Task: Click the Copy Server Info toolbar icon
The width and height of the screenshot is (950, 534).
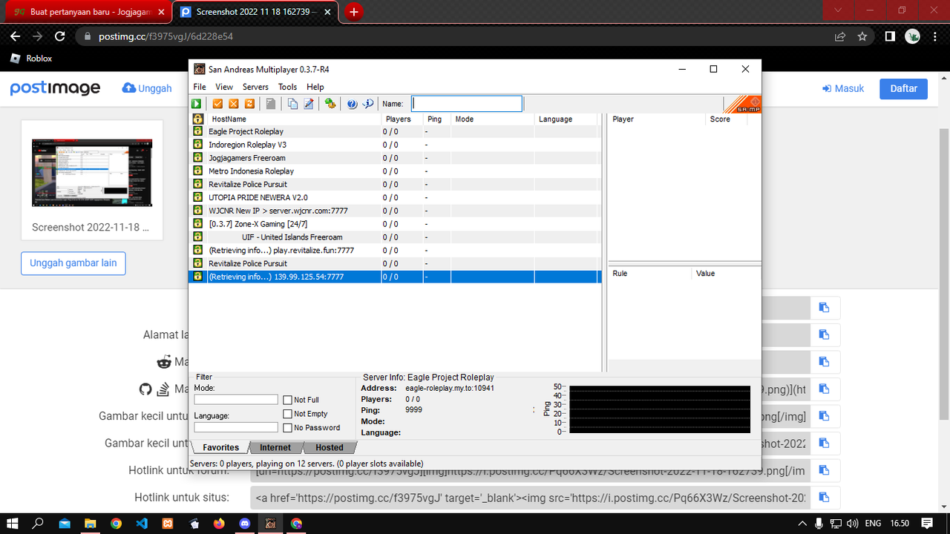Action: 292,104
